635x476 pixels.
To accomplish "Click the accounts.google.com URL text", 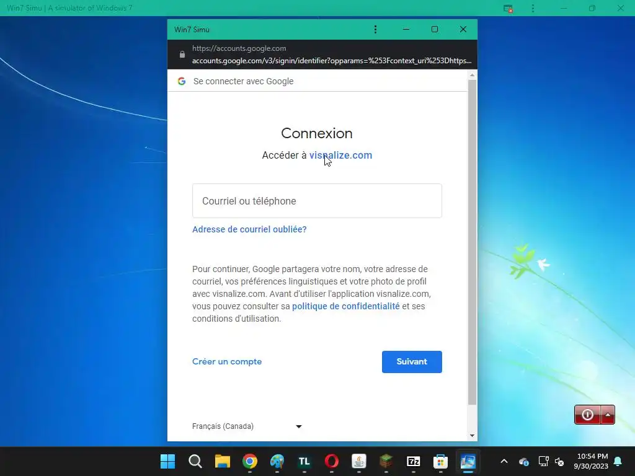I will pos(332,61).
